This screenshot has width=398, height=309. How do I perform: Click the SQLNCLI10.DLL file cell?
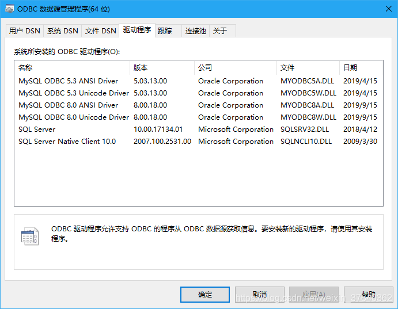pos(306,142)
